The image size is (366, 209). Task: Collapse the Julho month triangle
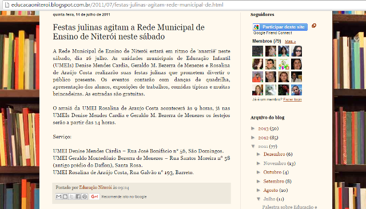(258, 199)
